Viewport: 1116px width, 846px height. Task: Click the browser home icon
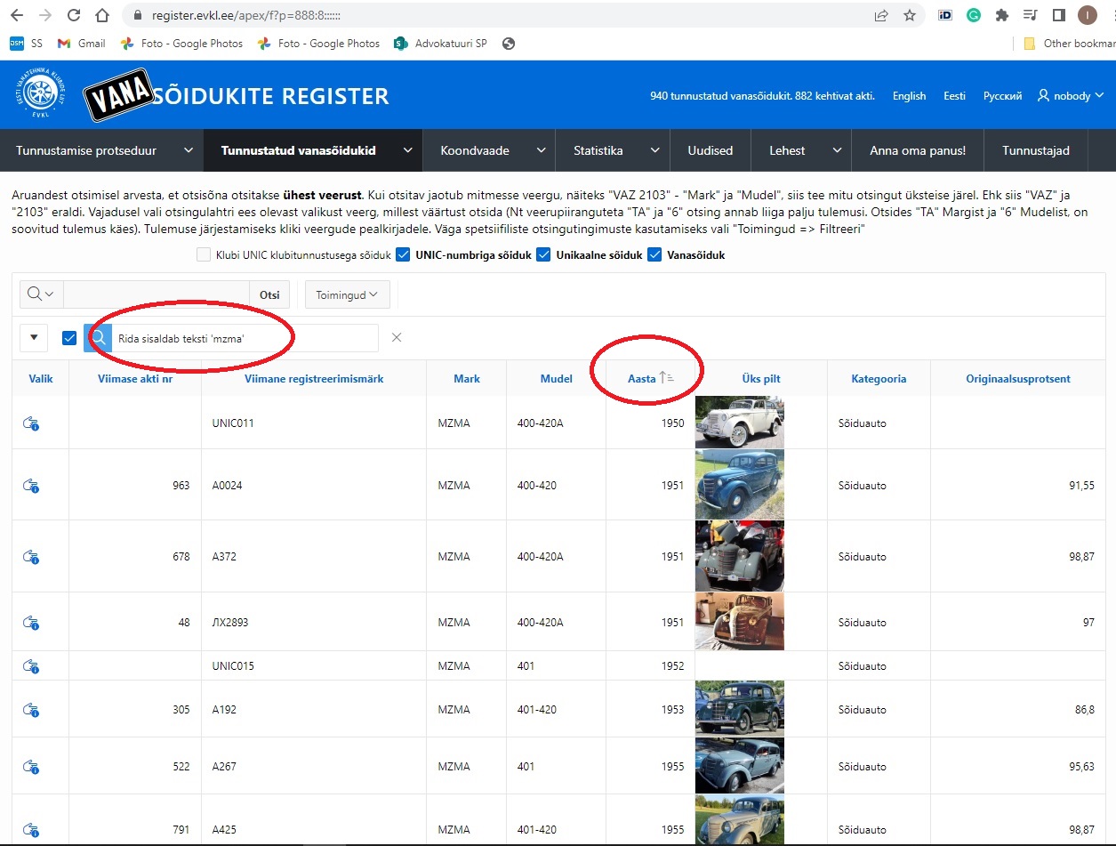click(x=102, y=15)
